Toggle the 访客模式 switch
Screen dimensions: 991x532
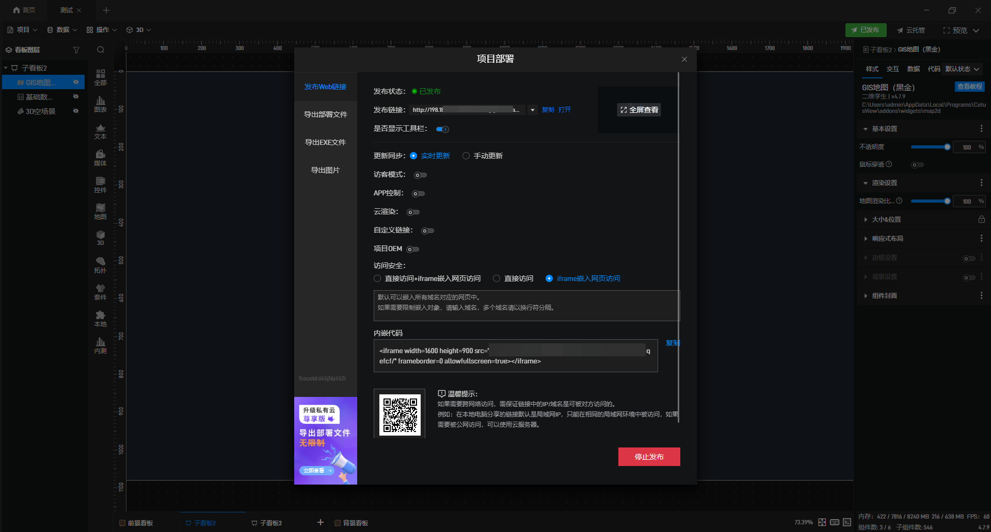[421, 175]
